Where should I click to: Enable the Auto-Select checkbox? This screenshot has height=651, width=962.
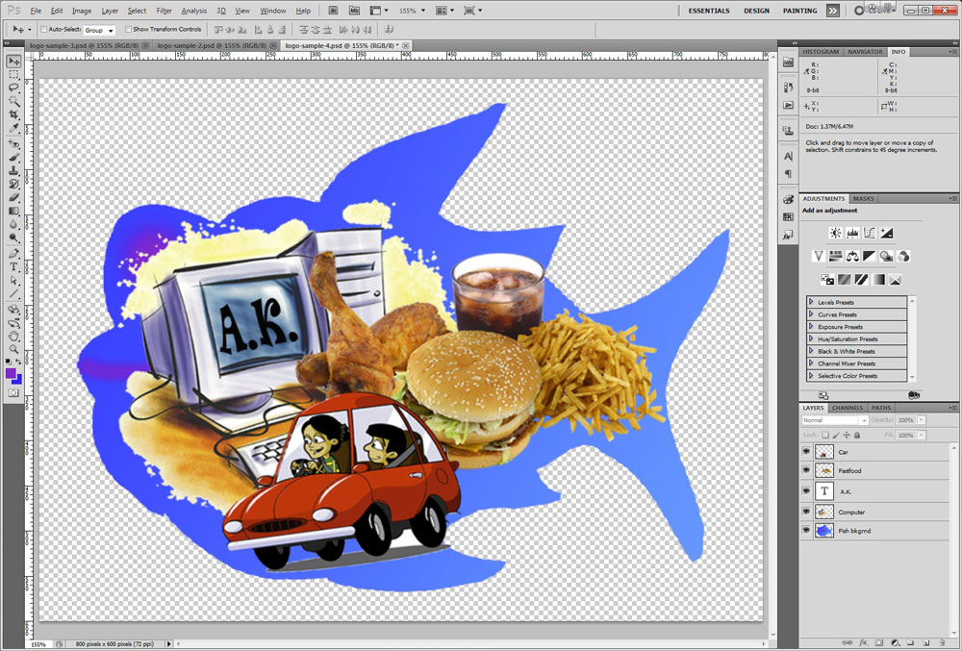click(x=44, y=30)
